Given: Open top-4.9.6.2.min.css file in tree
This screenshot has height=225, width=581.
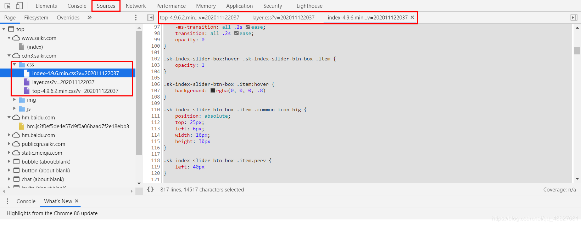Looking at the screenshot, I should click(x=75, y=91).
